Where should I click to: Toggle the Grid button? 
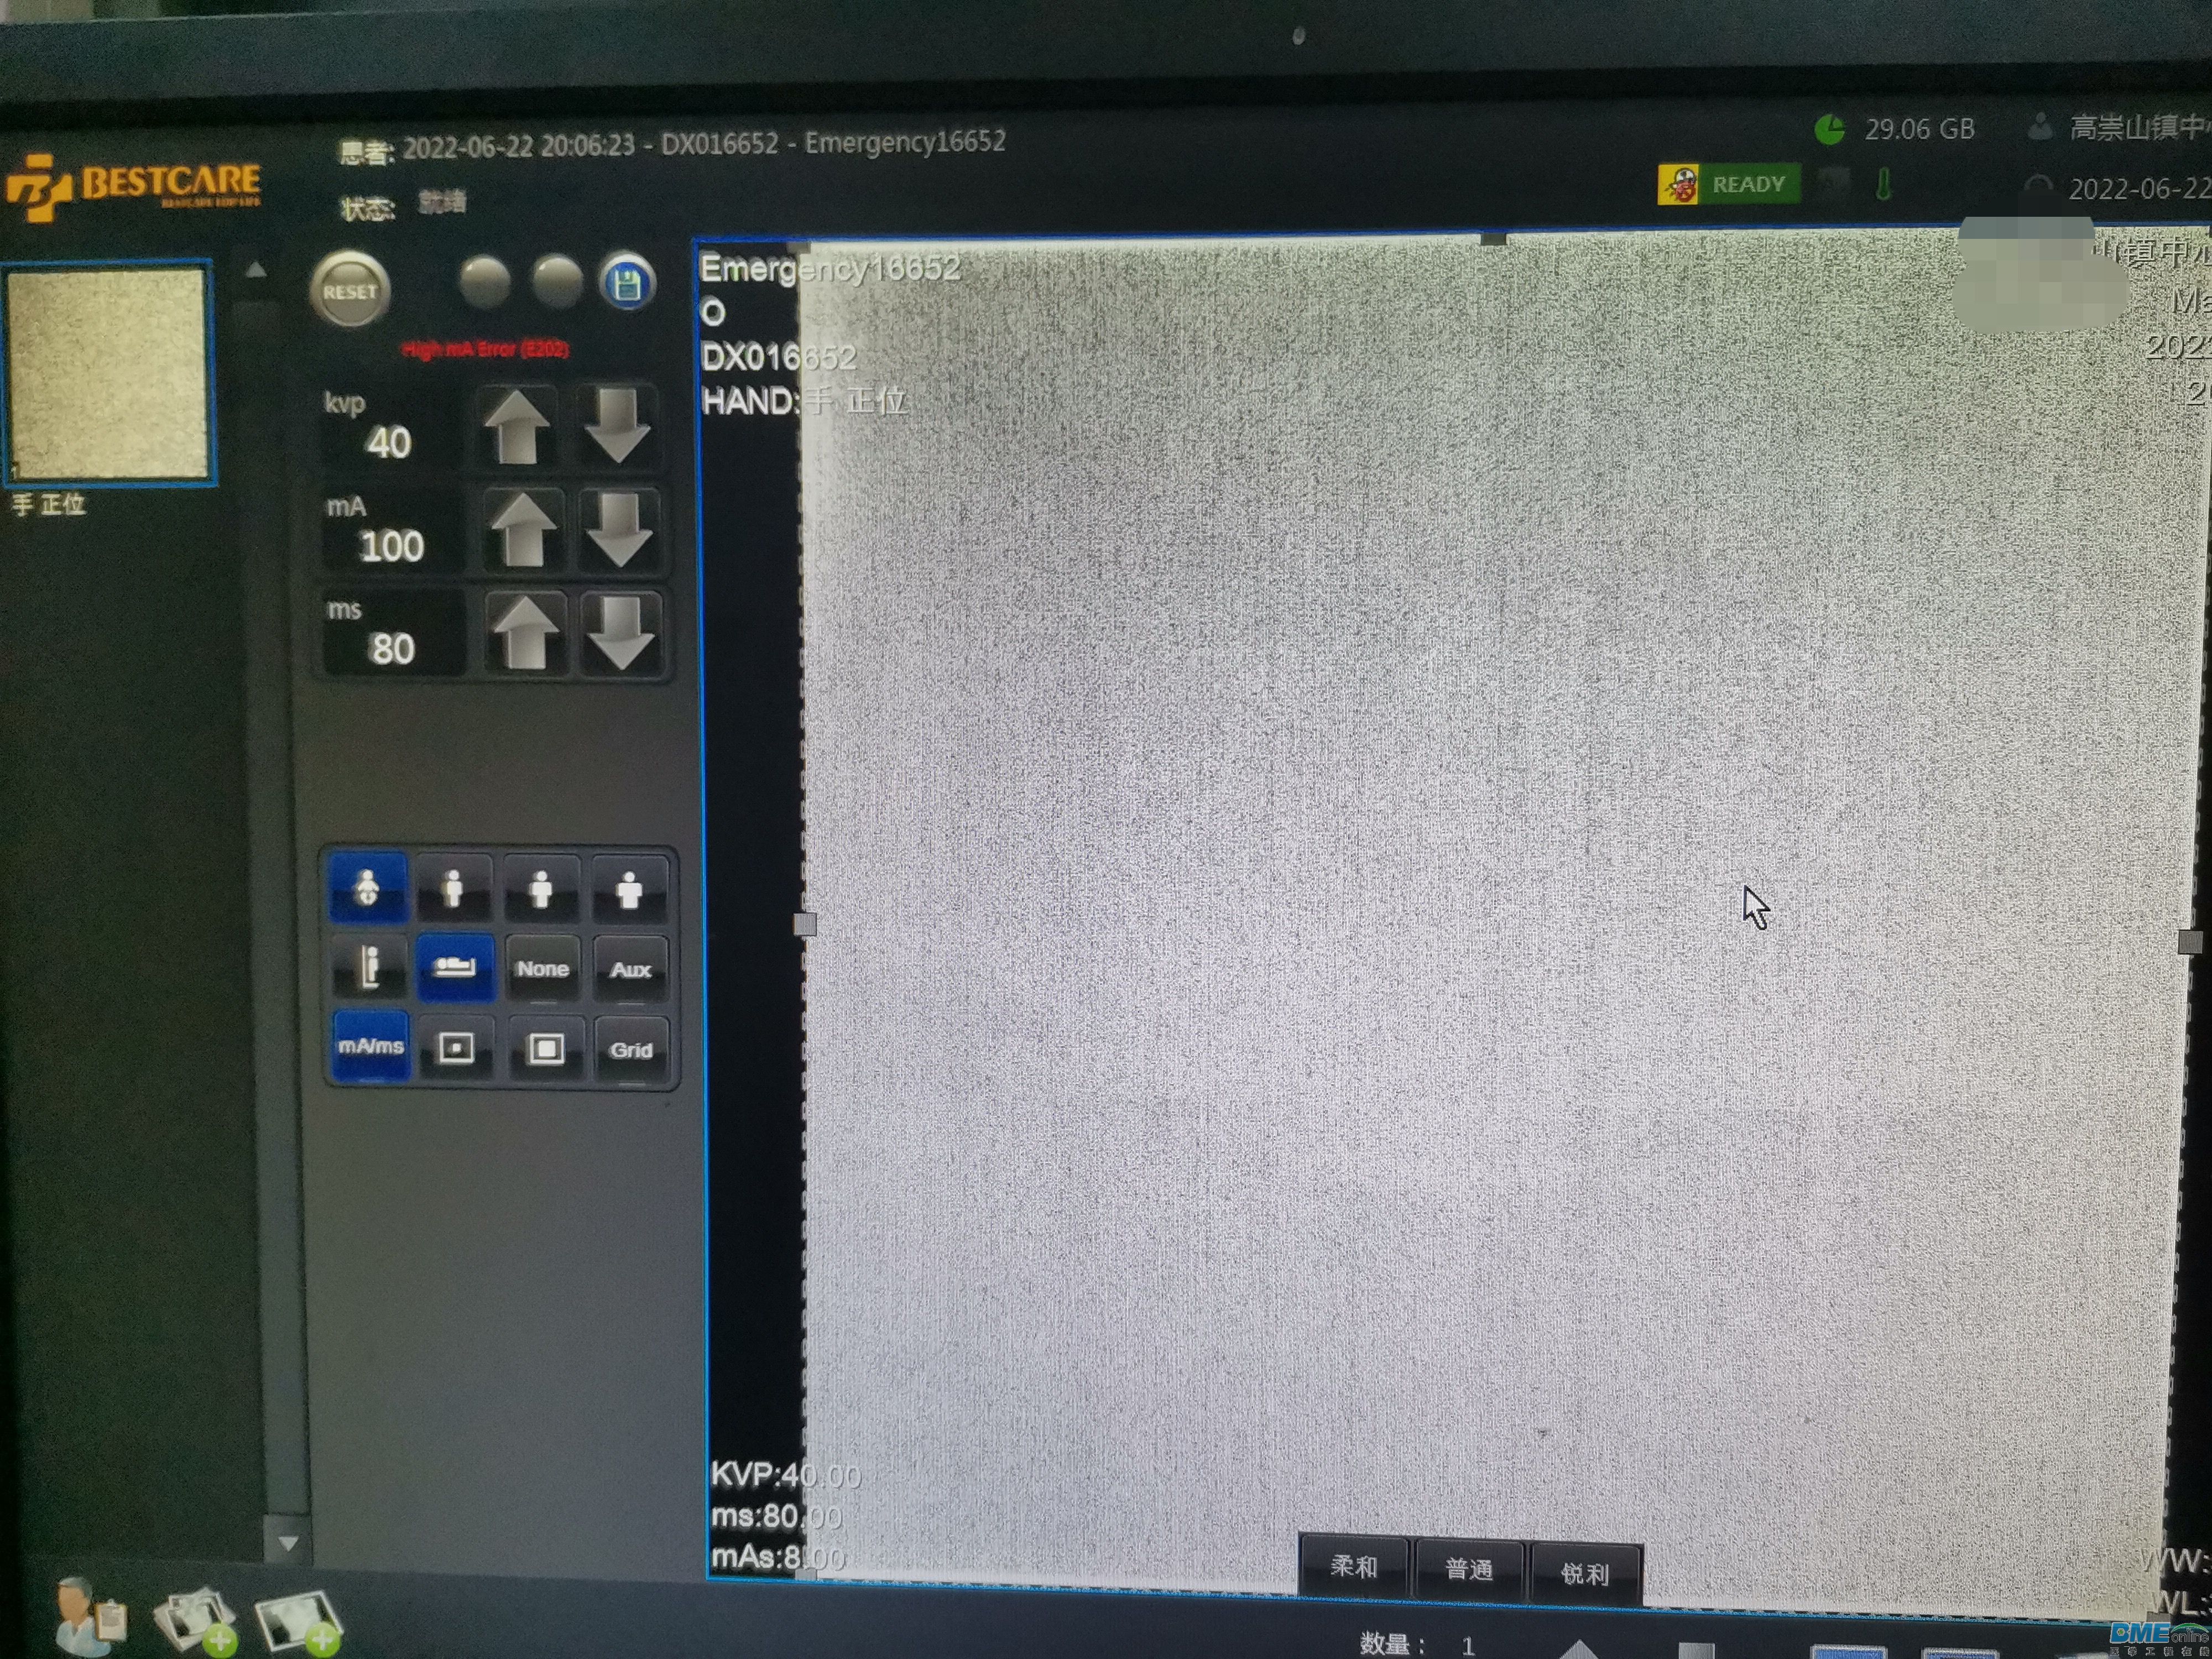[631, 1050]
